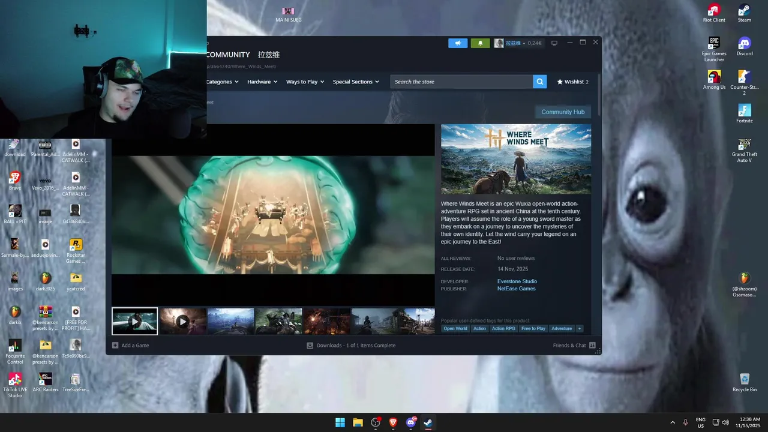
Task: Click the Action tag
Action: click(479, 328)
